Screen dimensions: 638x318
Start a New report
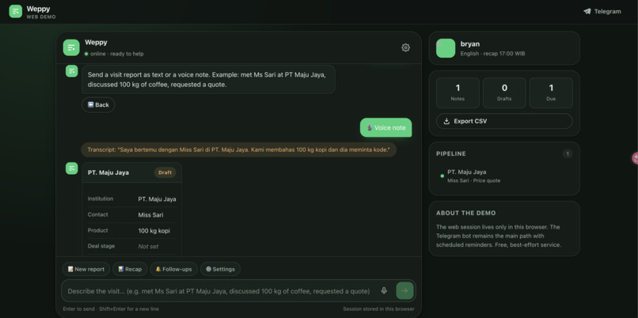point(85,269)
